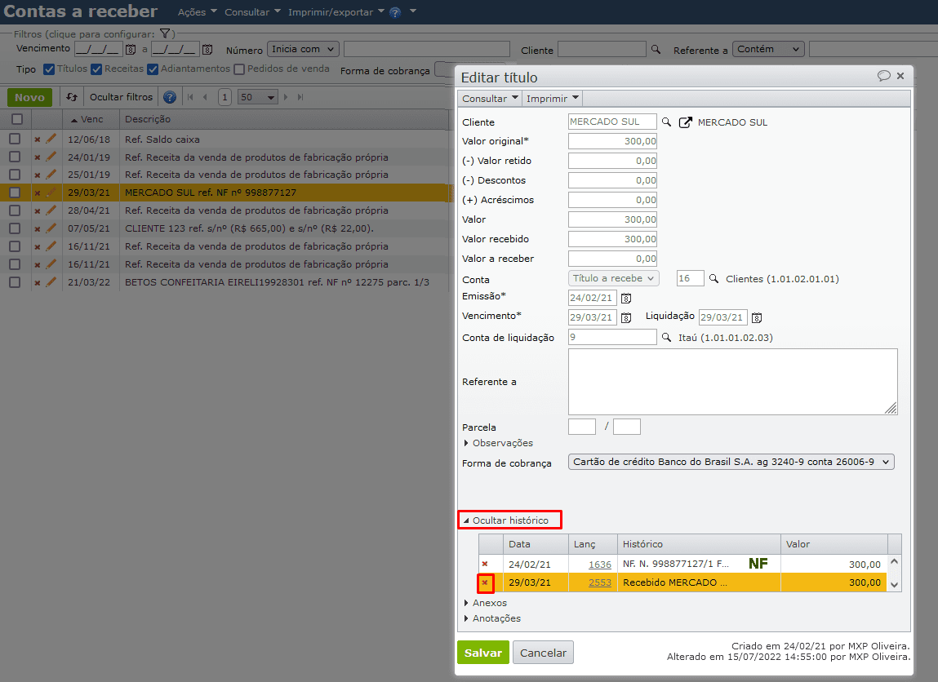Image resolution: width=938 pixels, height=682 pixels.
Task: Click help icon beside Ocultar filtros
Action: [170, 97]
